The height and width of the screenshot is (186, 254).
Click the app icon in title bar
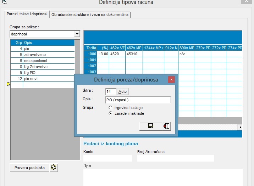4,2
